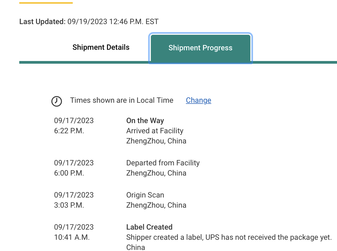Screen dimensions: 337x251
Task: Click the yellow accent bar at top
Action: click(46, 3)
